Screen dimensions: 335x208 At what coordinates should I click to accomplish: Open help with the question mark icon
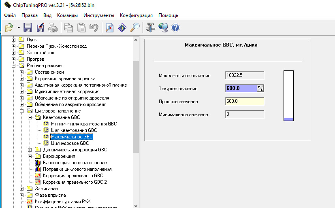(175, 28)
